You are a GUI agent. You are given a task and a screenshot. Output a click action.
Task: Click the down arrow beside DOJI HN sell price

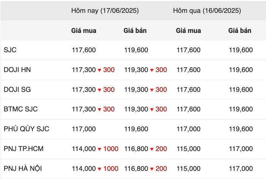(x=152, y=70)
